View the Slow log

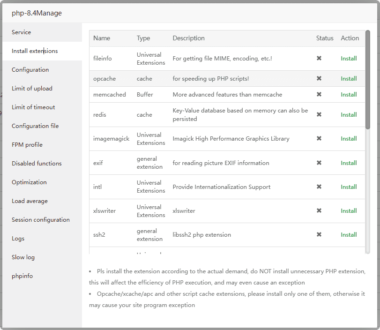[23, 257]
